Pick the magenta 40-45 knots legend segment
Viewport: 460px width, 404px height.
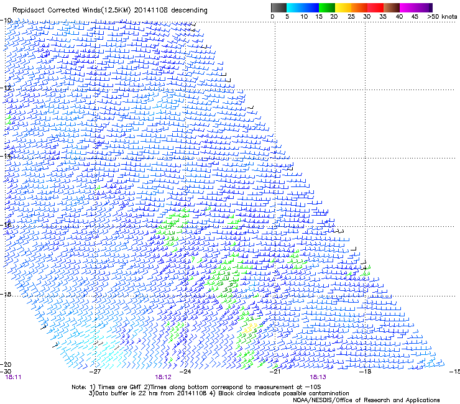408,7
